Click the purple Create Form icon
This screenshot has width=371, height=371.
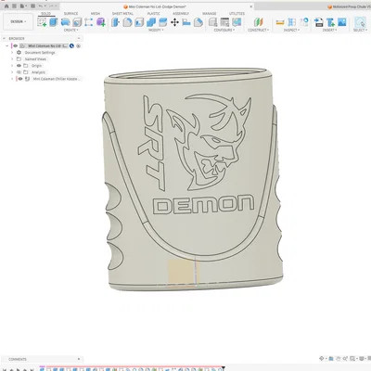click(x=101, y=22)
